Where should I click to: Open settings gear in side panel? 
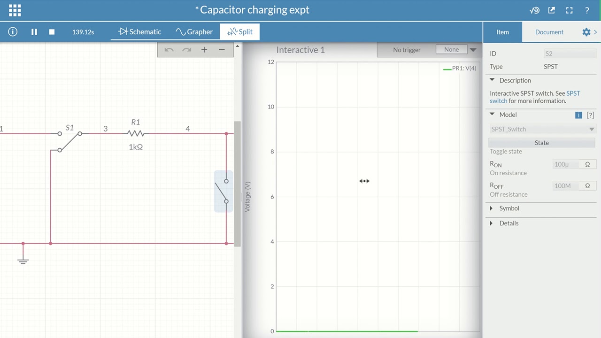586,32
